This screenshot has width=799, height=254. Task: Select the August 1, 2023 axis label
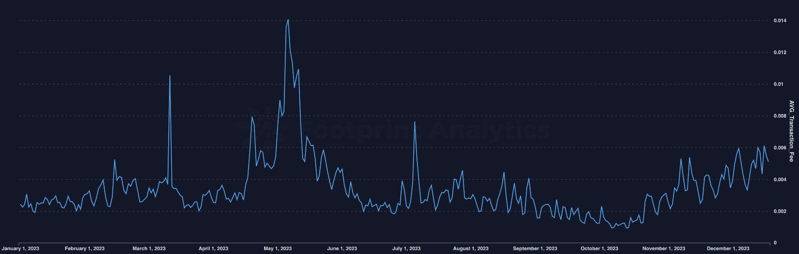coord(471,249)
